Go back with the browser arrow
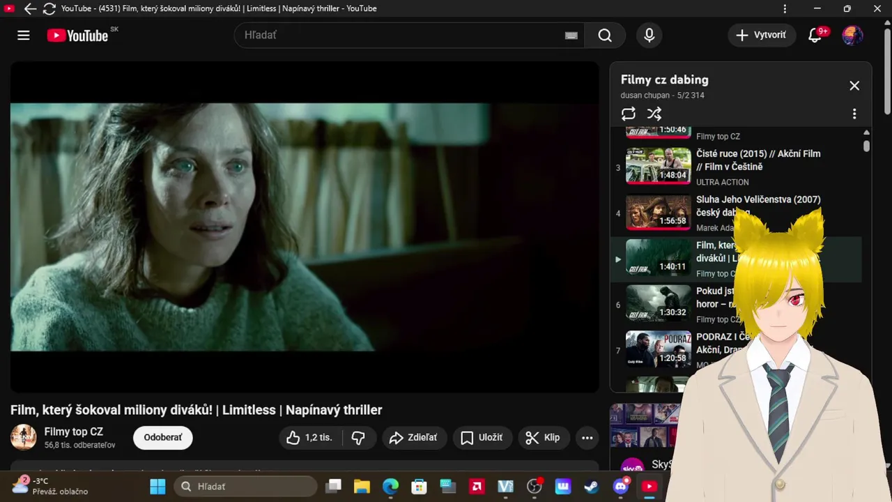892x502 pixels. click(30, 8)
